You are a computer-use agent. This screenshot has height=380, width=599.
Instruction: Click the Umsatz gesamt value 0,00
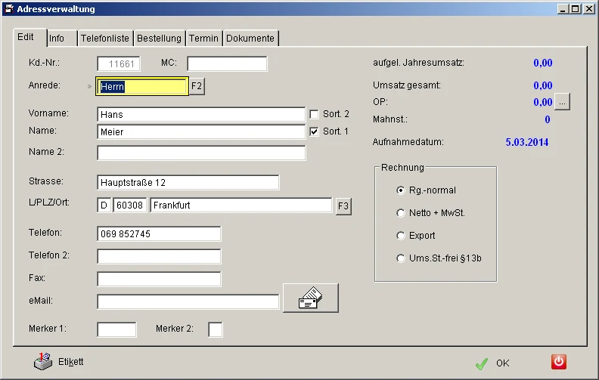click(543, 85)
